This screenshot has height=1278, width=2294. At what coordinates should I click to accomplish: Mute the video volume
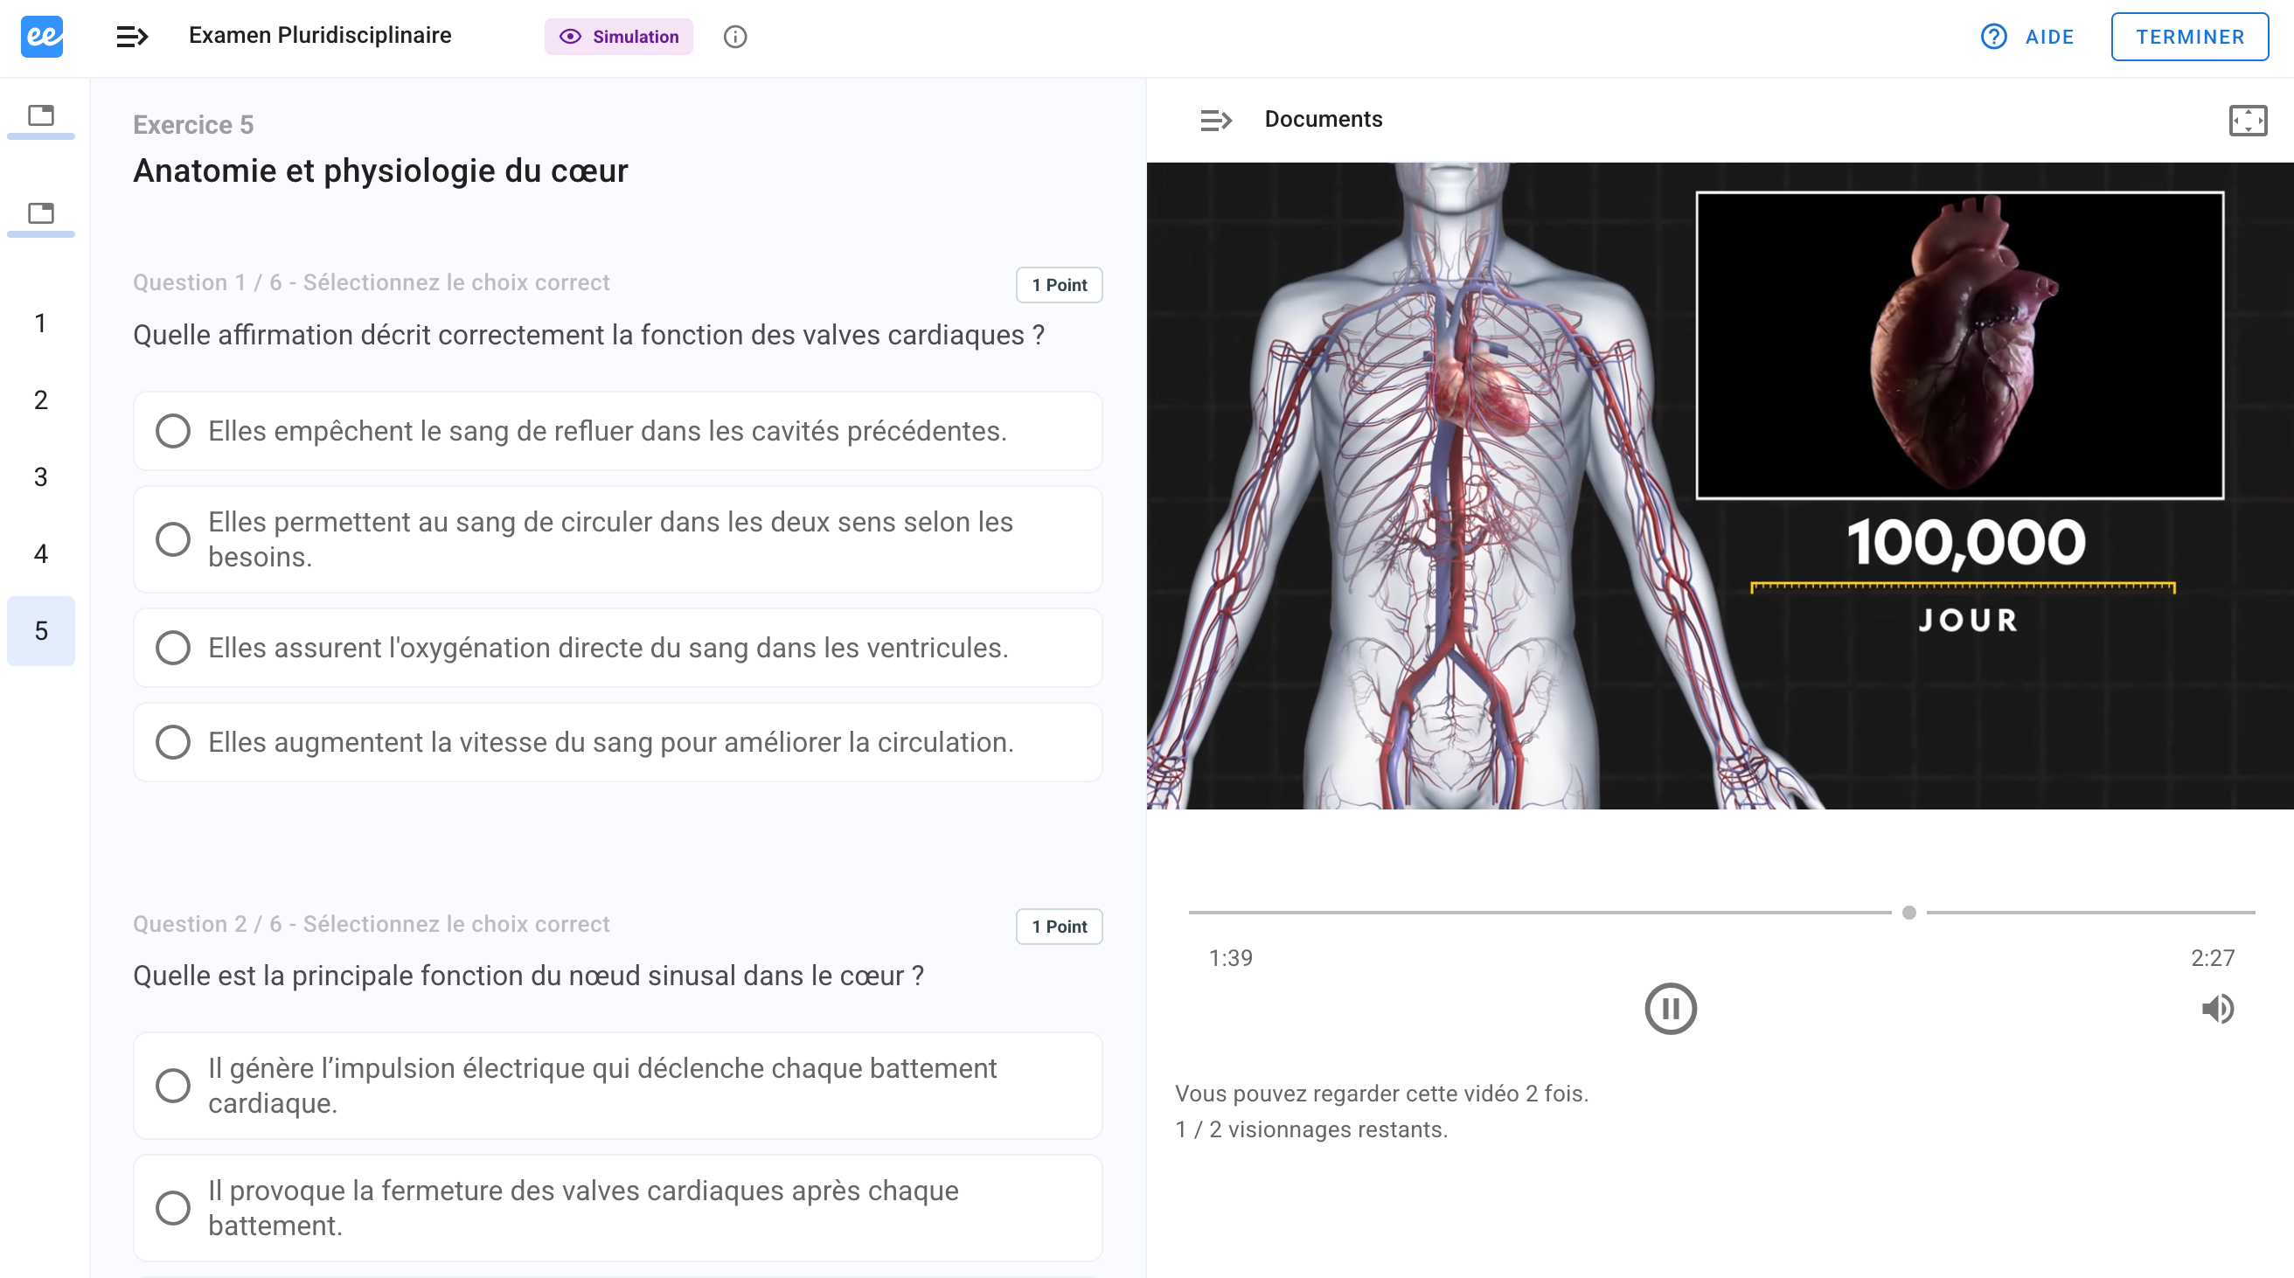click(2216, 1009)
